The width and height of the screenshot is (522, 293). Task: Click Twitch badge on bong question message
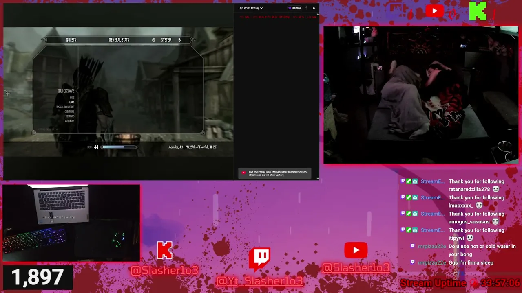click(413, 246)
